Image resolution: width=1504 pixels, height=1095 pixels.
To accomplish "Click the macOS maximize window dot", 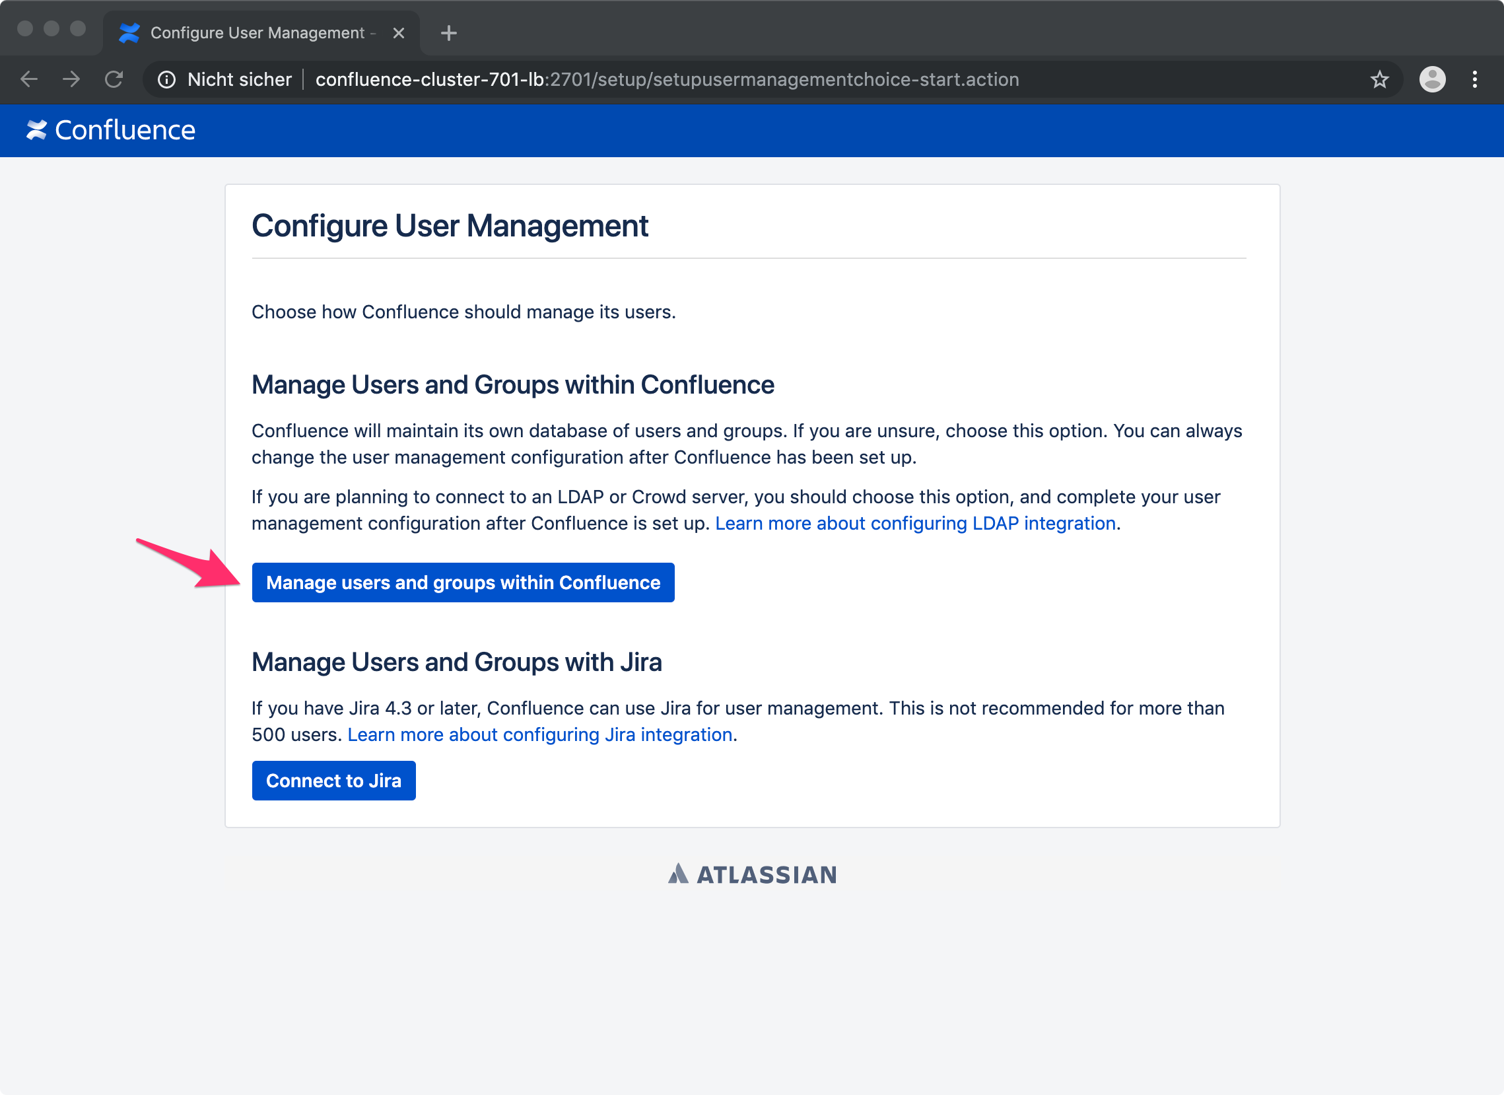I will 79,28.
